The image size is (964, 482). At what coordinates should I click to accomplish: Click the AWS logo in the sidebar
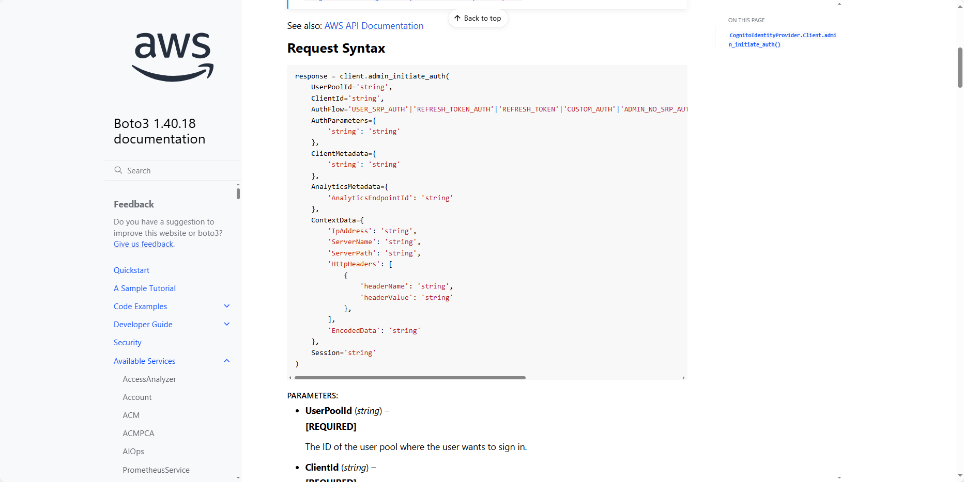click(173, 57)
